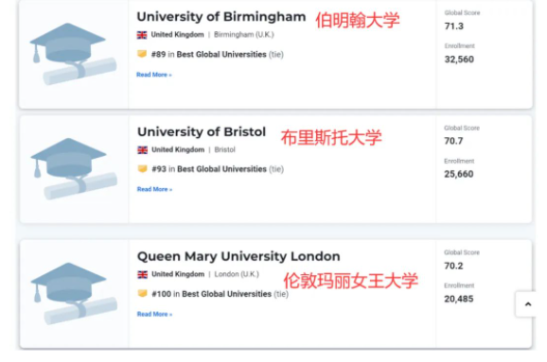This screenshot has height=362, width=547.
Task: Click the scroll-to-top chevron button
Action: point(527,304)
